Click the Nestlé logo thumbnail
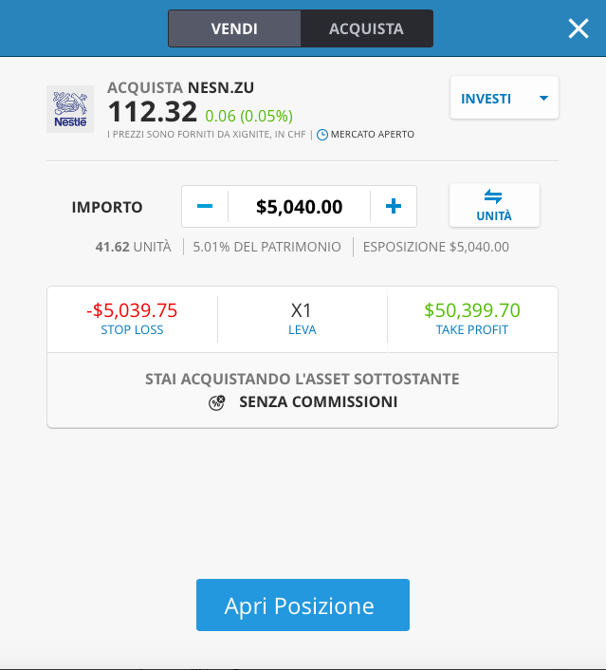 pos(70,109)
